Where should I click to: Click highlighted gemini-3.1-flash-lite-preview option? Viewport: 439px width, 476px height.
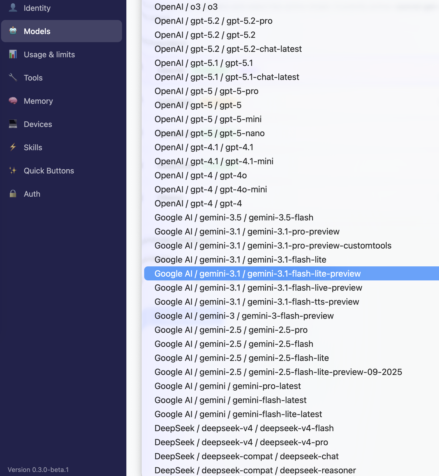[292, 274]
